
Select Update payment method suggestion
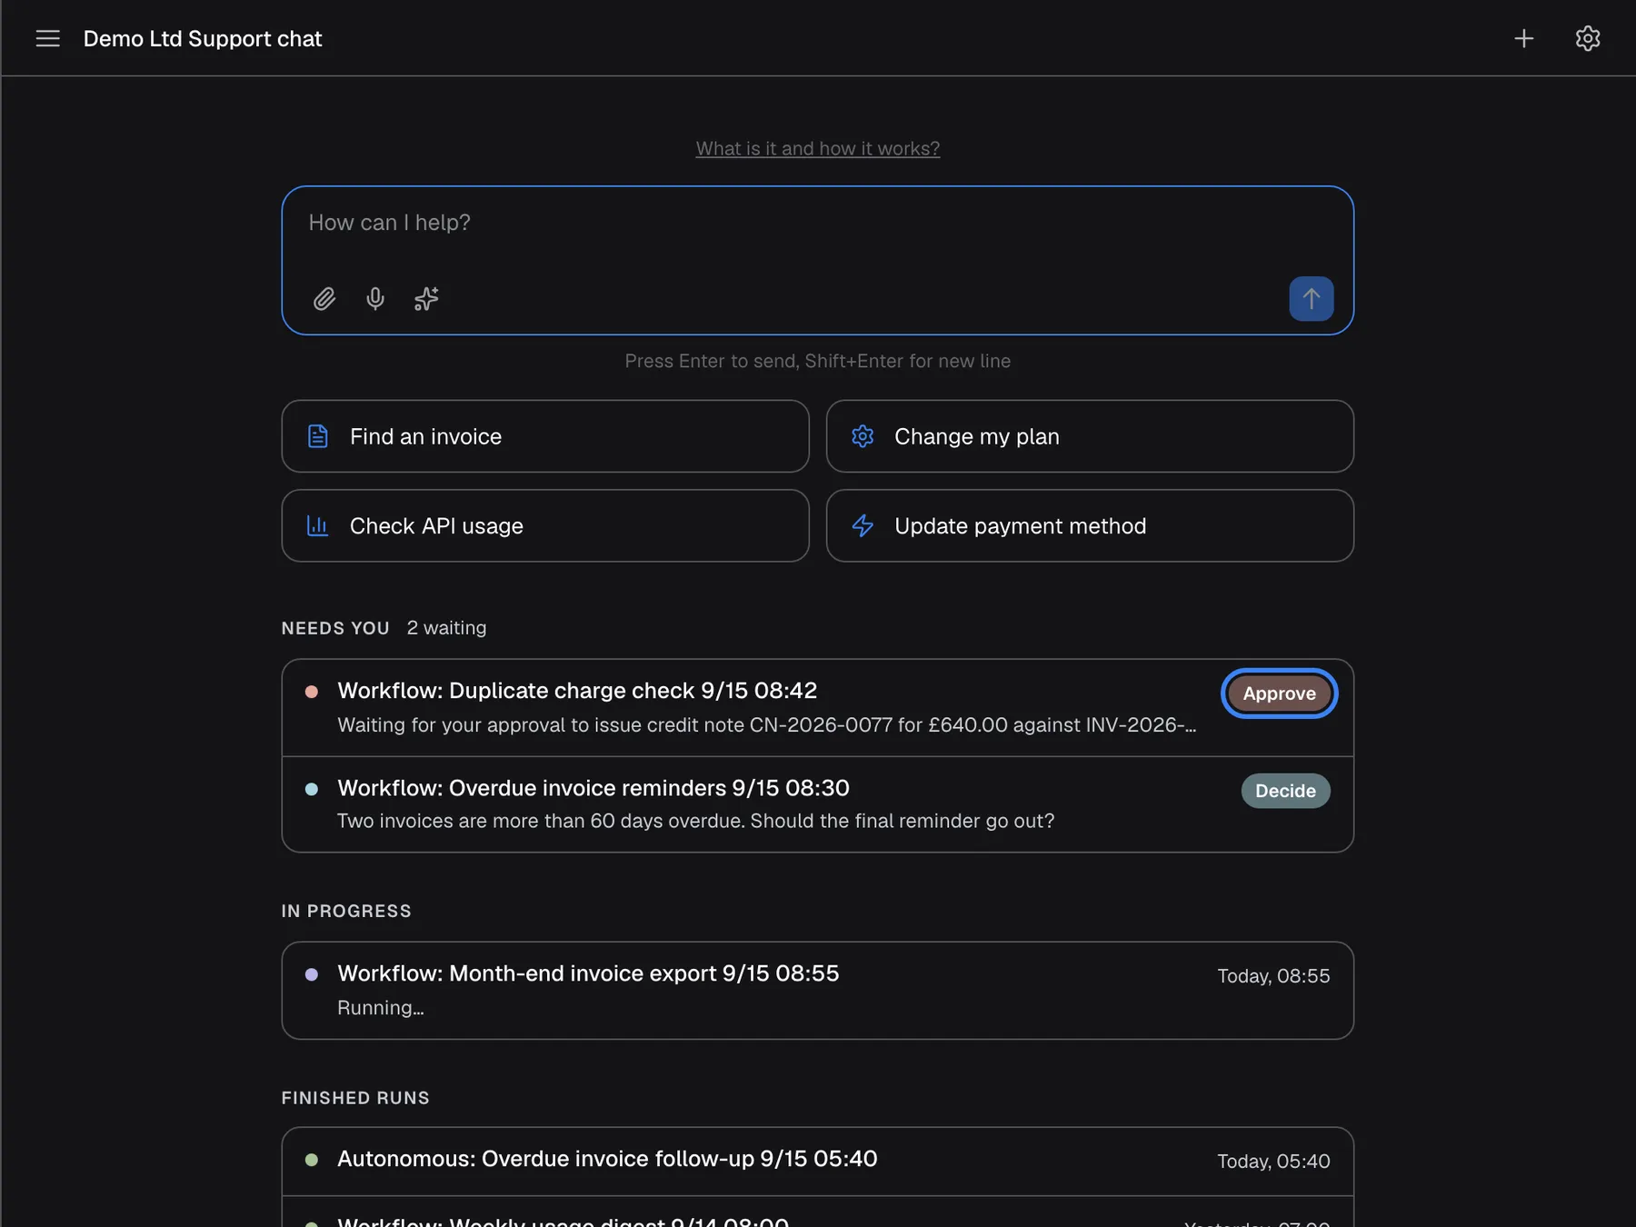coord(1090,525)
